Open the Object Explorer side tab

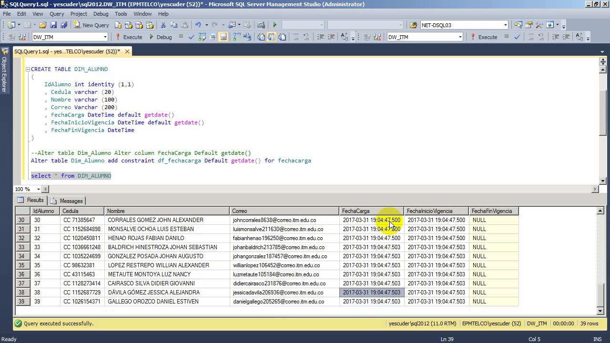click(x=4, y=71)
